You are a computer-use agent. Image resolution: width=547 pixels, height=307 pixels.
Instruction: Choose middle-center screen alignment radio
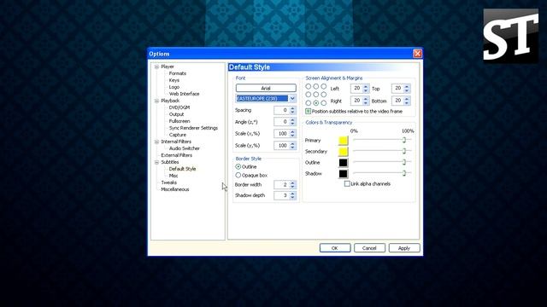(x=315, y=95)
